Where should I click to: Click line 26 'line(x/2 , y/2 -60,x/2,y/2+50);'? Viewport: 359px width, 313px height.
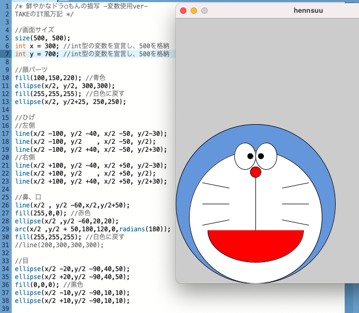pyautogui.click(x=72, y=205)
